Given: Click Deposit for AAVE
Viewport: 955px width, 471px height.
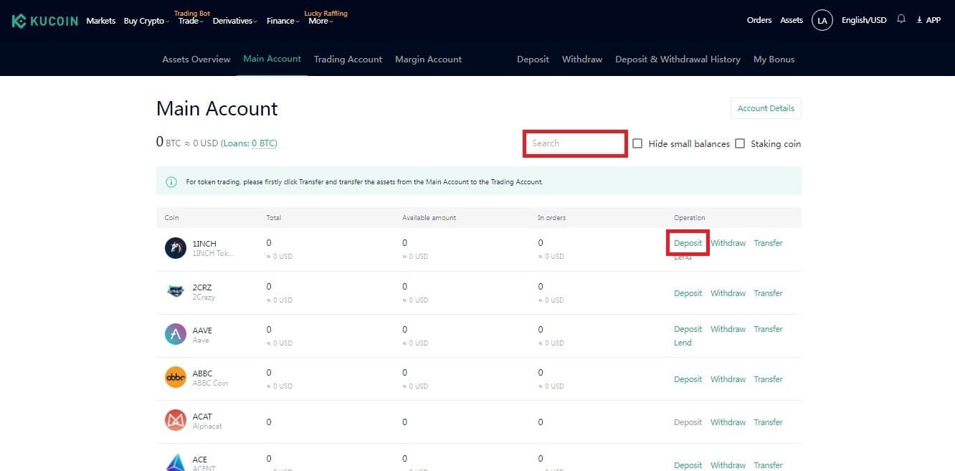Looking at the screenshot, I should click(x=688, y=329).
